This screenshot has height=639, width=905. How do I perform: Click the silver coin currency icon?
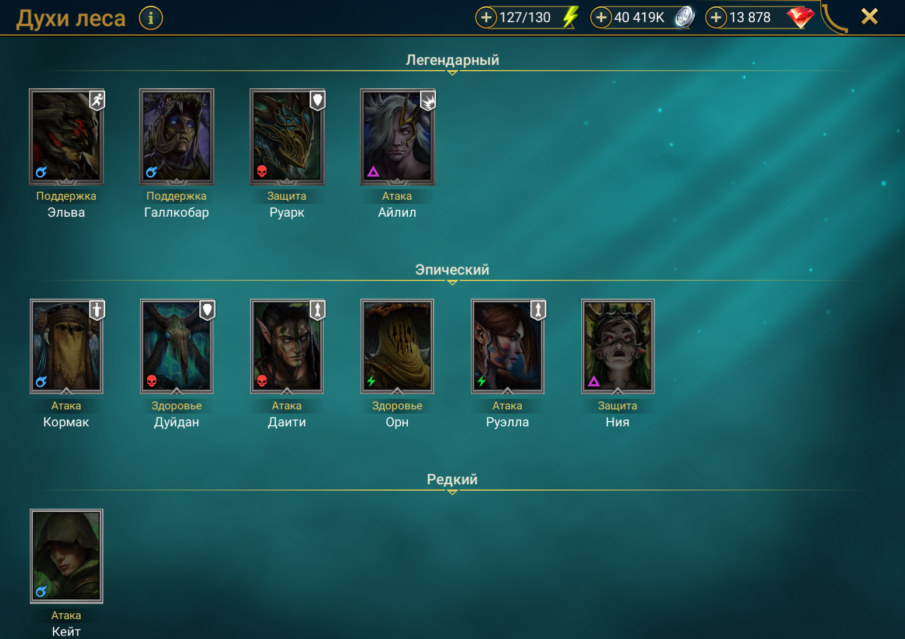pyautogui.click(x=685, y=17)
